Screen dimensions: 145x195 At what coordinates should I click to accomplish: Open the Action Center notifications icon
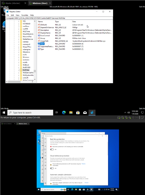click(x=142, y=112)
